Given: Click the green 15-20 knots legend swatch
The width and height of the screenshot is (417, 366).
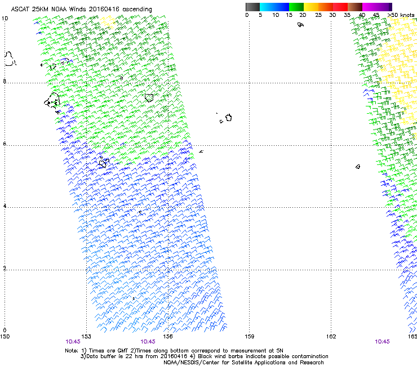Looking at the screenshot, I should pos(296,7).
